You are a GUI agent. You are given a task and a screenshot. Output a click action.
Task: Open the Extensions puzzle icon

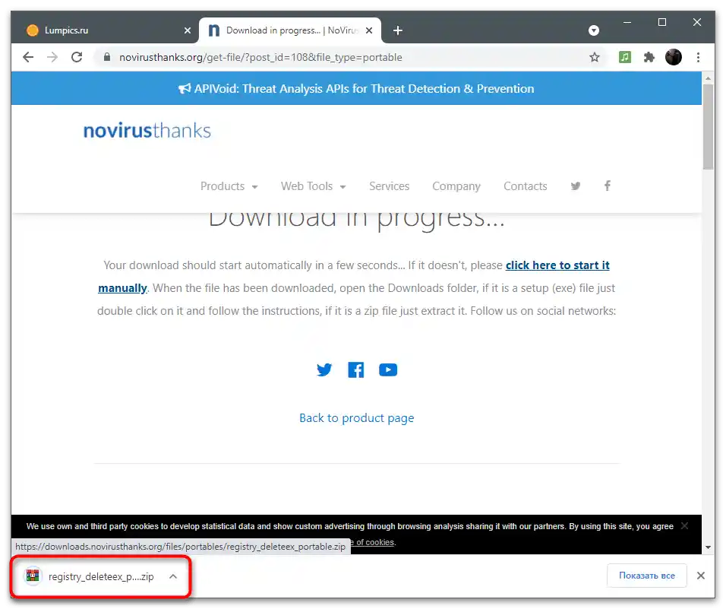coord(649,57)
